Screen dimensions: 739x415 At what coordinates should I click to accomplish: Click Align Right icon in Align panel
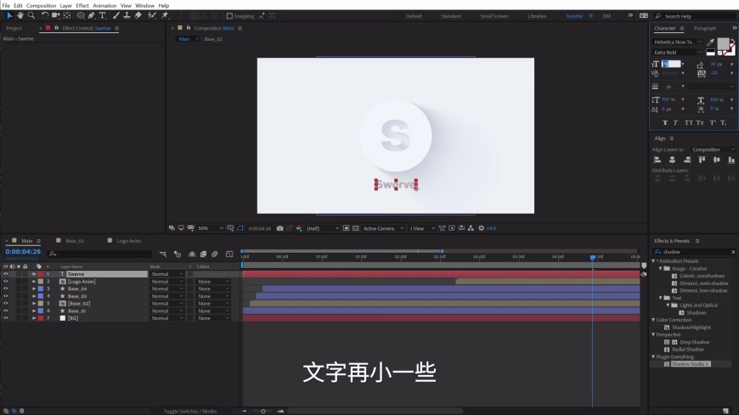coord(687,160)
